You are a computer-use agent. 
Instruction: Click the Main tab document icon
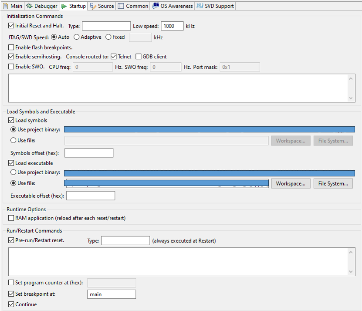click(7, 6)
